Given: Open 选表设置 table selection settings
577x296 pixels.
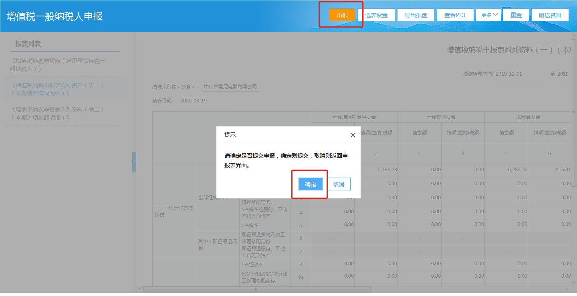Looking at the screenshot, I should pos(376,15).
